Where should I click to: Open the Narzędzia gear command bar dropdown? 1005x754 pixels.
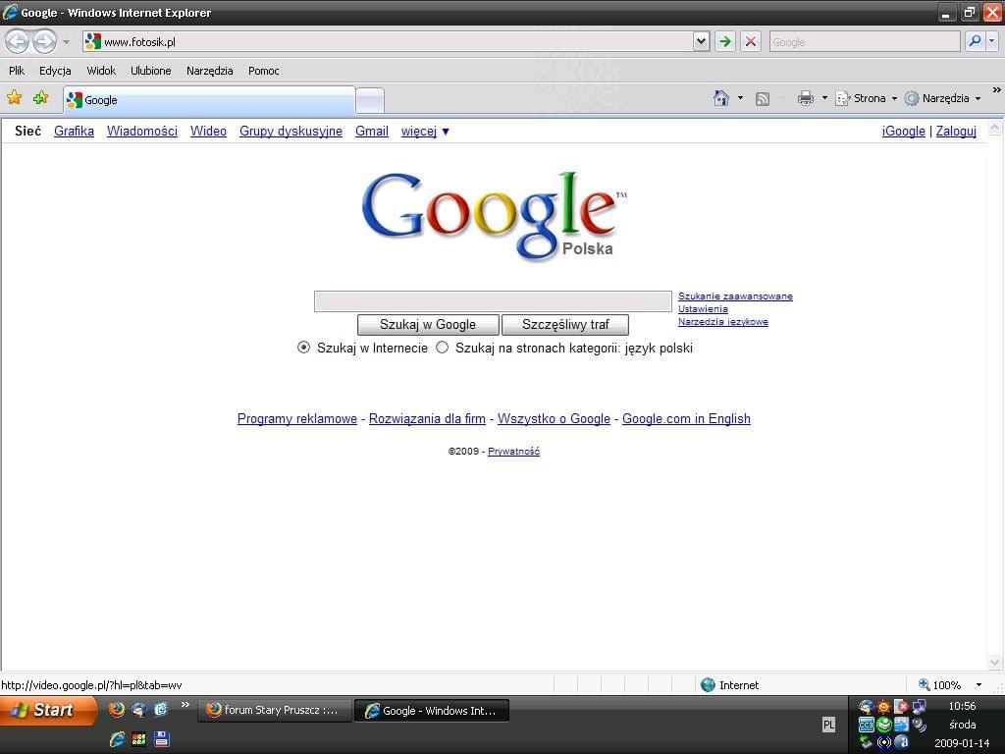[942, 98]
